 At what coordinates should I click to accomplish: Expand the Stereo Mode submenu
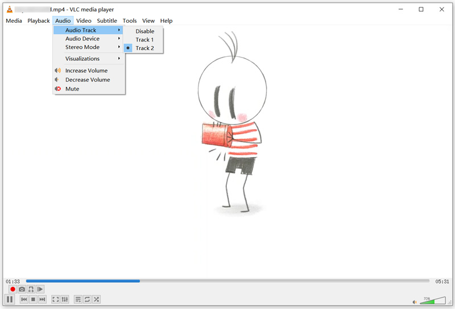(x=88, y=47)
